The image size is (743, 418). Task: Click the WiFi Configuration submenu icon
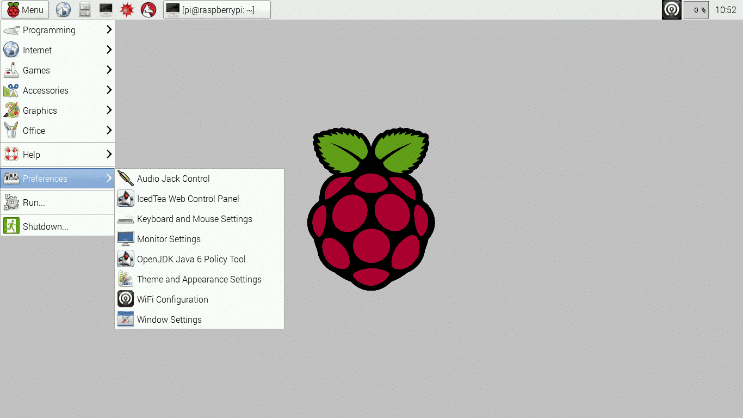[x=126, y=299]
